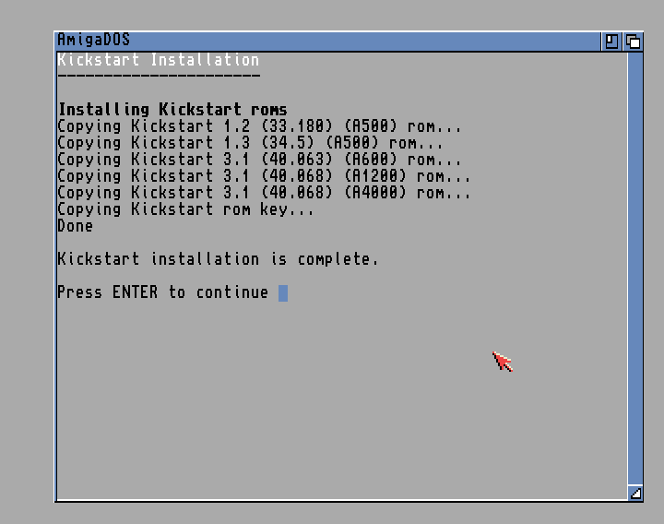Click the vertical scrollbar of the AmigaDOS window

pyautogui.click(x=635, y=268)
